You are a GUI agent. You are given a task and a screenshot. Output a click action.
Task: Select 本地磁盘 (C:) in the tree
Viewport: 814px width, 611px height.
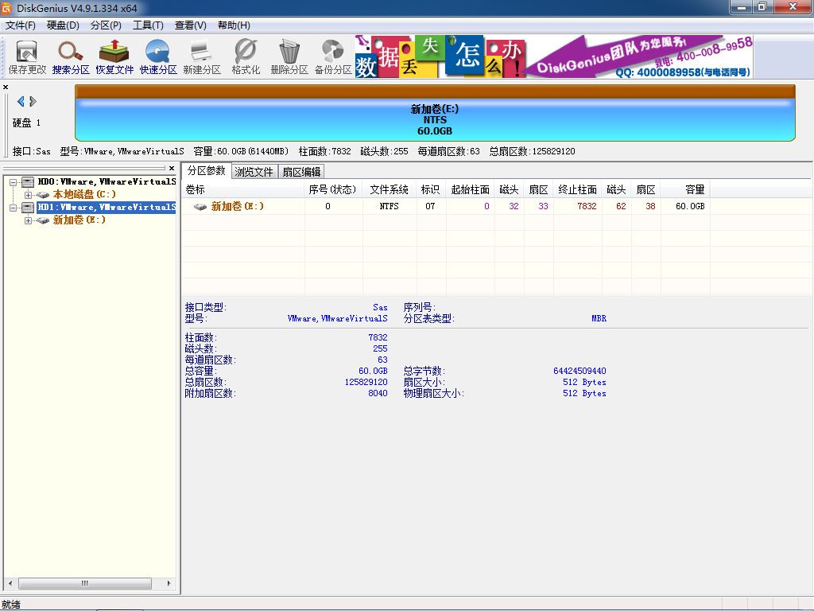(x=84, y=195)
